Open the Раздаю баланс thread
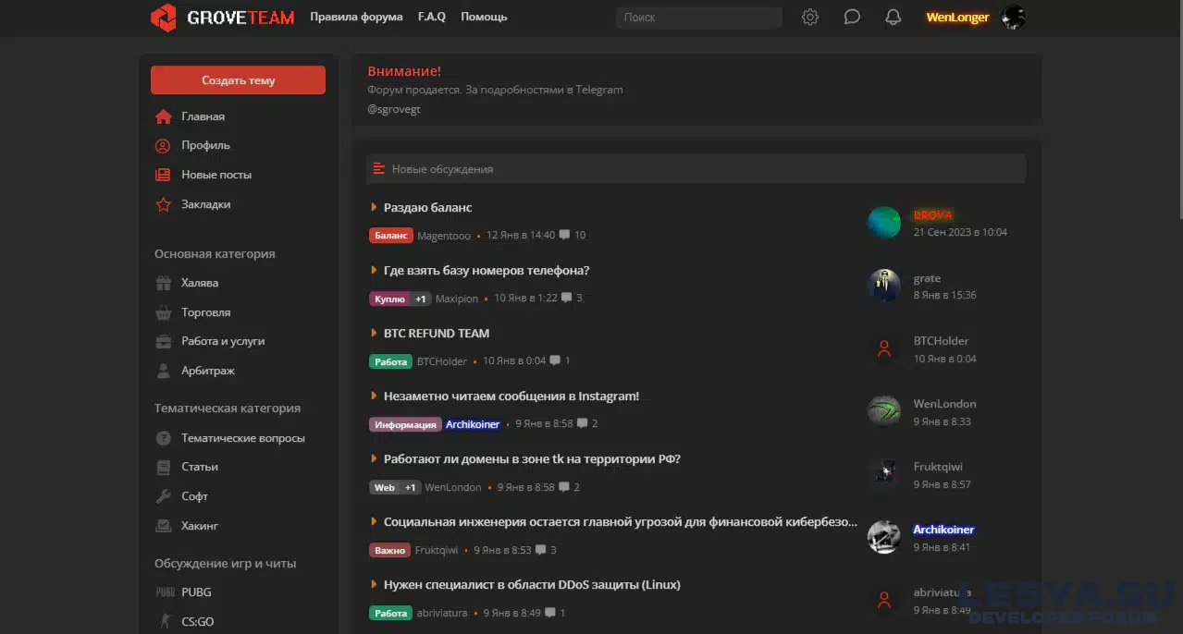The height and width of the screenshot is (634, 1183). [427, 208]
